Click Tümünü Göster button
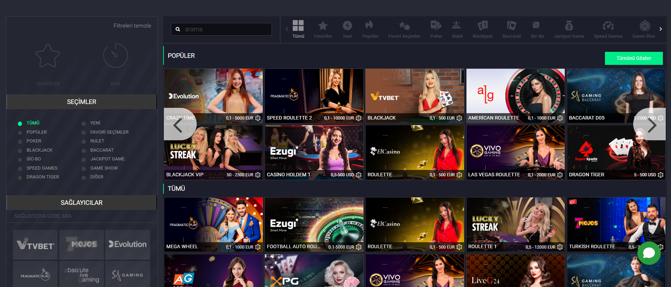 click(x=634, y=58)
